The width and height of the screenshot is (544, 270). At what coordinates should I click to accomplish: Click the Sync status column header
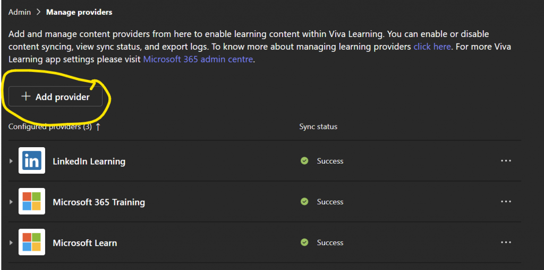click(x=318, y=127)
